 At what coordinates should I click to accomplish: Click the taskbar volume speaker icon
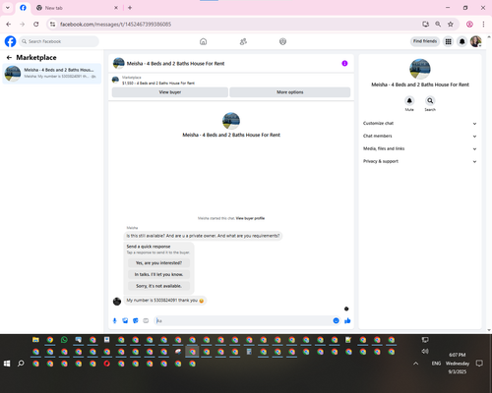pyautogui.click(x=425, y=351)
